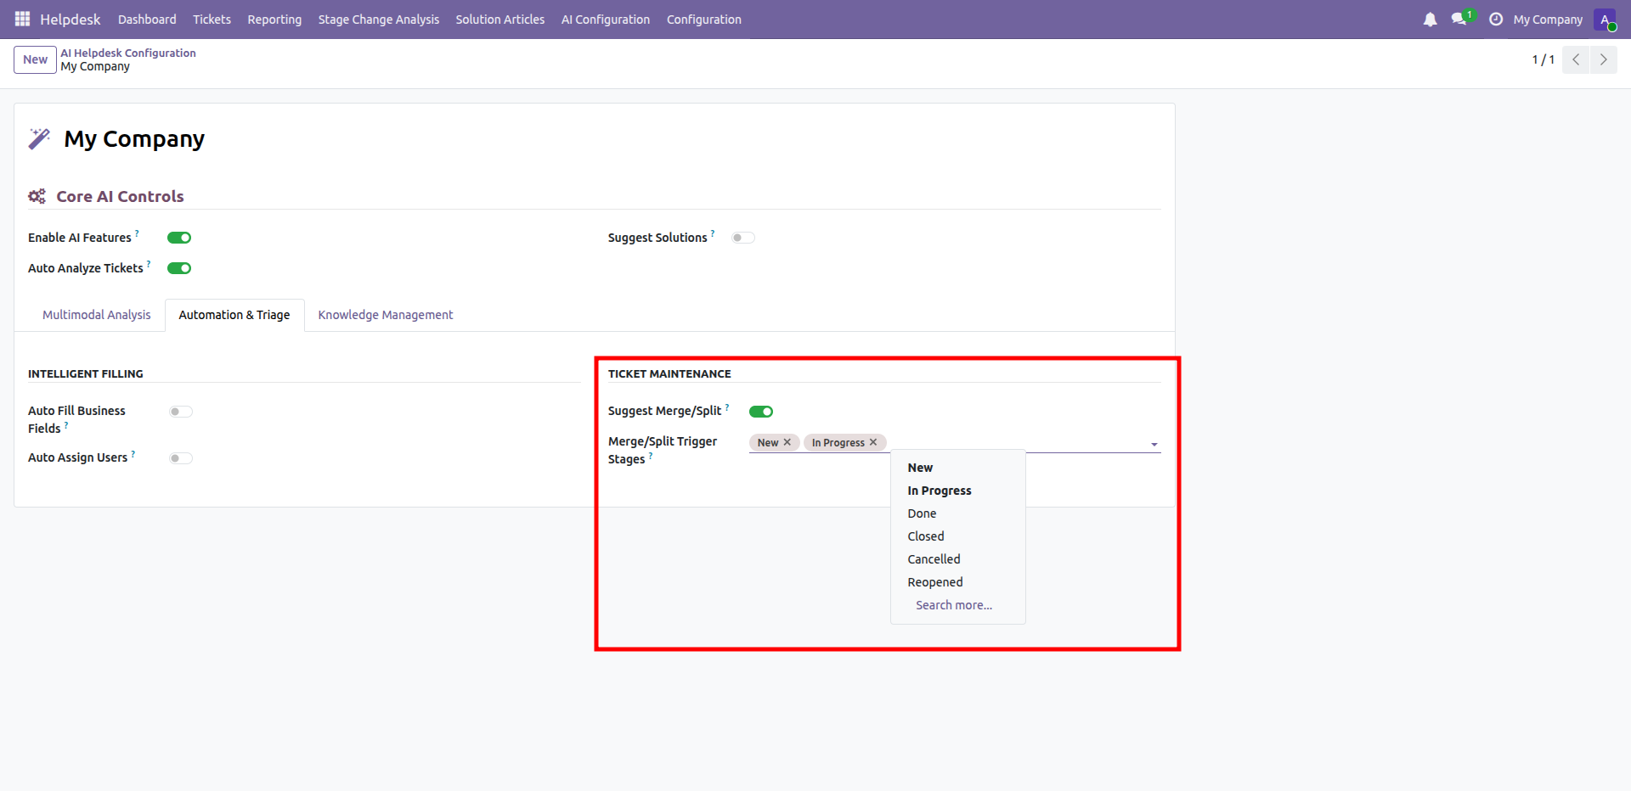Open the Dashboard menu

[x=147, y=20]
